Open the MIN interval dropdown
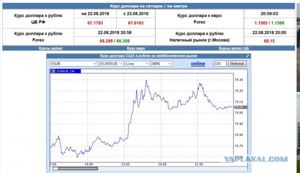 (x=162, y=64)
